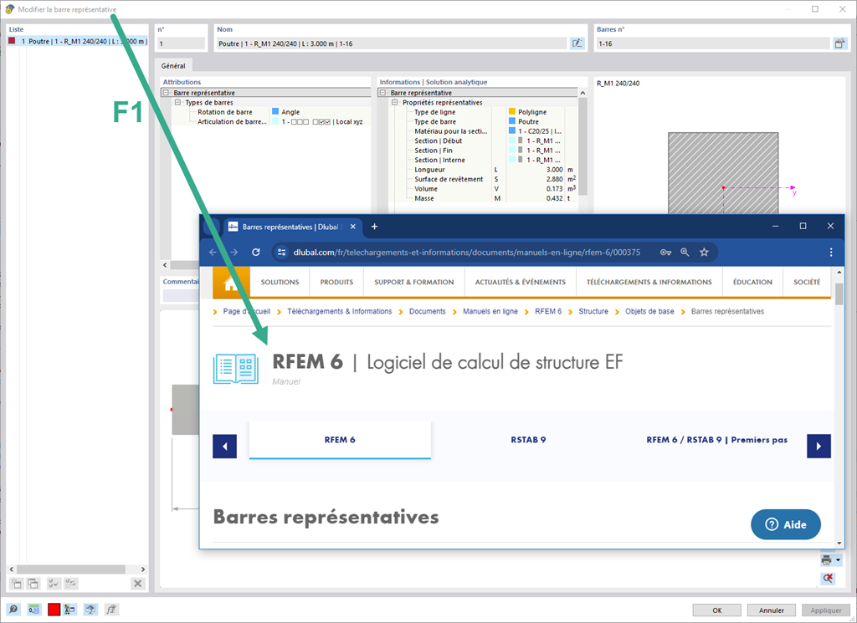
Task: Click the red color swatch at bottom
Action: [54, 610]
